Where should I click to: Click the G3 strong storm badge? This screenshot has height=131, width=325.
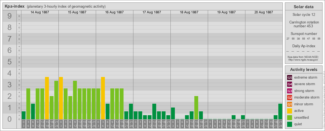290,91
